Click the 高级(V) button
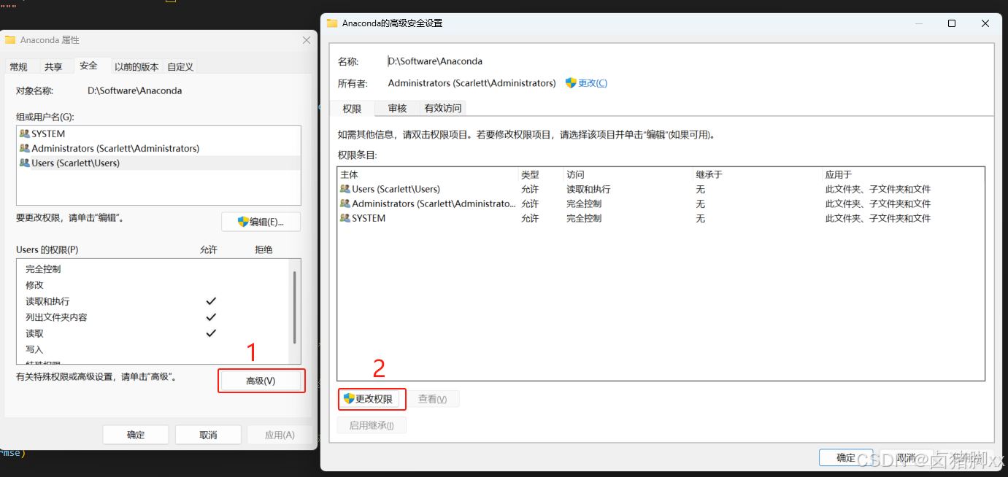This screenshot has height=477, width=1008. point(261,380)
